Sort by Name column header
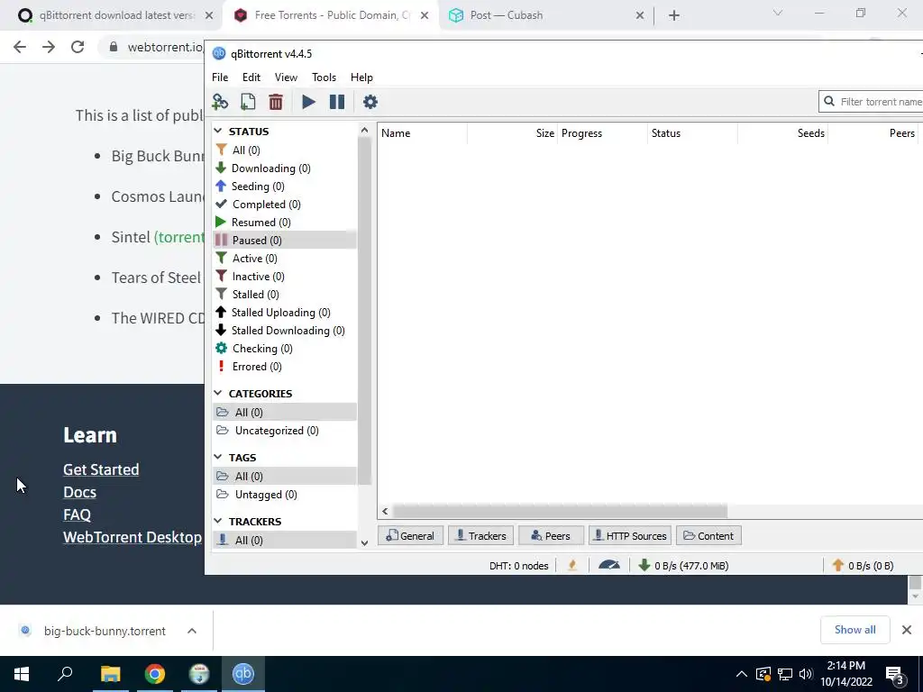 (x=422, y=133)
